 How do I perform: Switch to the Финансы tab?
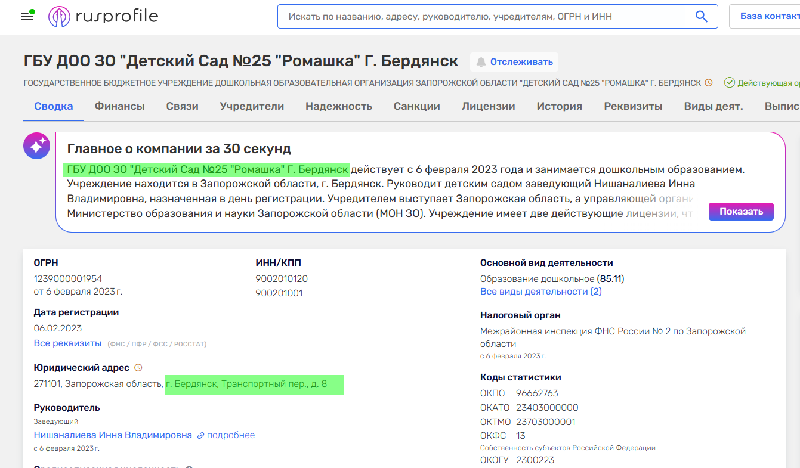coord(119,106)
